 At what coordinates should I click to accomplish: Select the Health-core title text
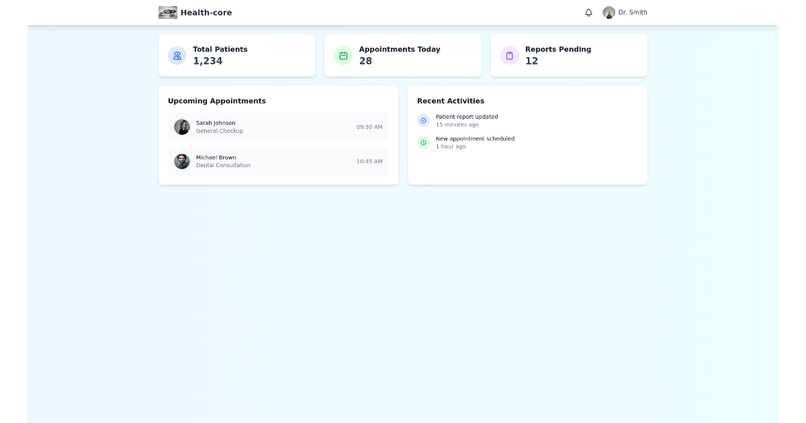point(205,12)
